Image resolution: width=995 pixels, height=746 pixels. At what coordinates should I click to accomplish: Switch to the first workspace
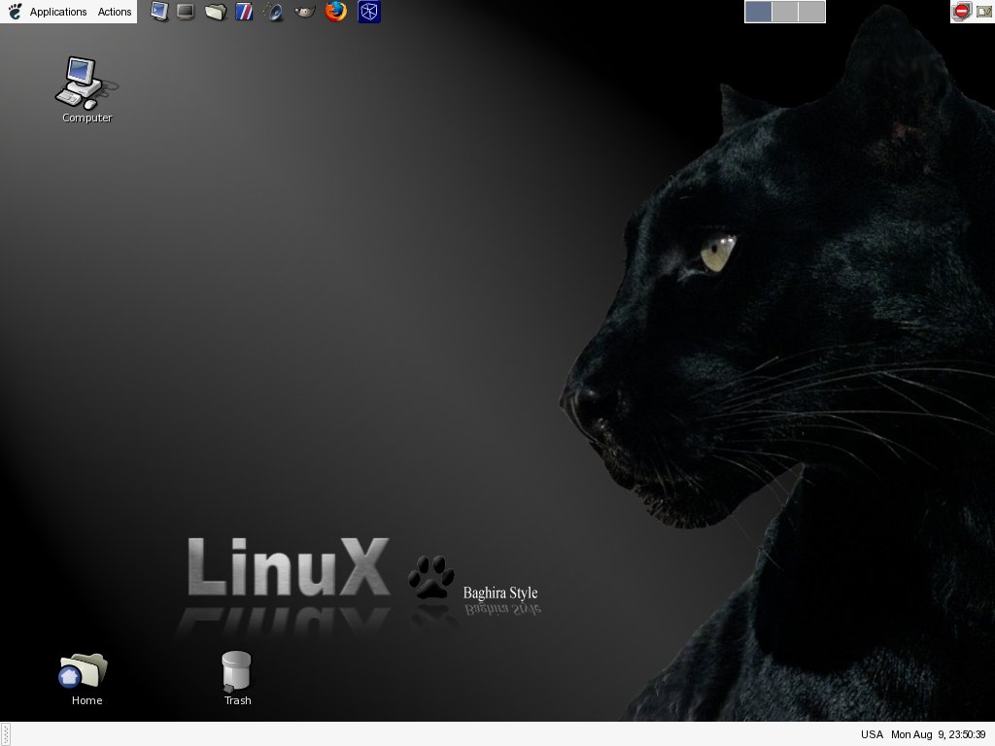(758, 12)
